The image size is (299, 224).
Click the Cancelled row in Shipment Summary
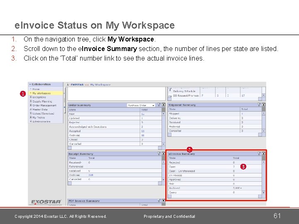pyautogui.click(x=215, y=131)
